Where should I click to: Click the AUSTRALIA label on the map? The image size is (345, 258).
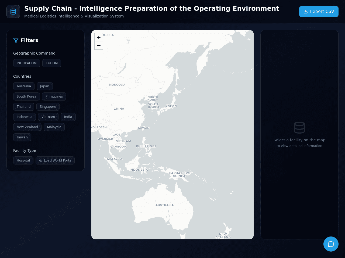click(165, 205)
